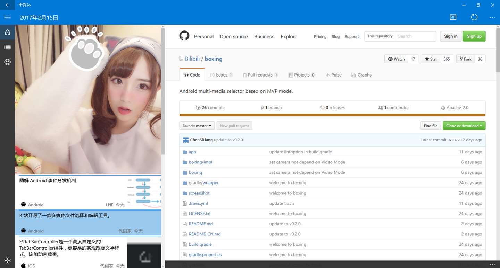Expand the Clone or download dropdown

464,126
